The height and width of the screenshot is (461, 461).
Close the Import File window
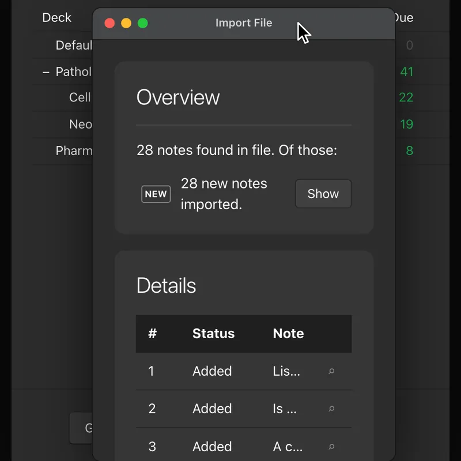(109, 23)
